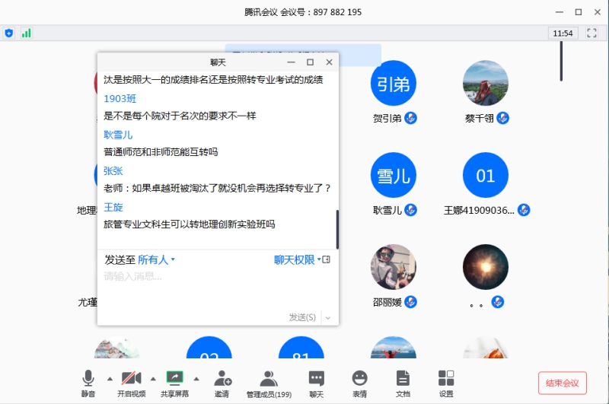Image resolution: width=609 pixels, height=404 pixels.
Task: Expand microphone options arrow beside 静音
Action: tap(110, 378)
